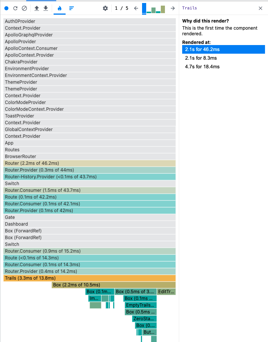Select Router.Provider (0.4ms of 14.2ms) bar

(x=90, y=271)
